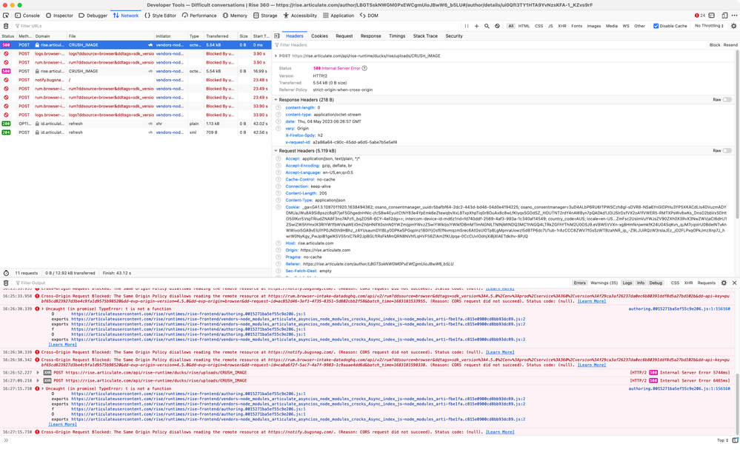Open network settings gear icon
This screenshot has height=452, width=740.
coord(733,26)
